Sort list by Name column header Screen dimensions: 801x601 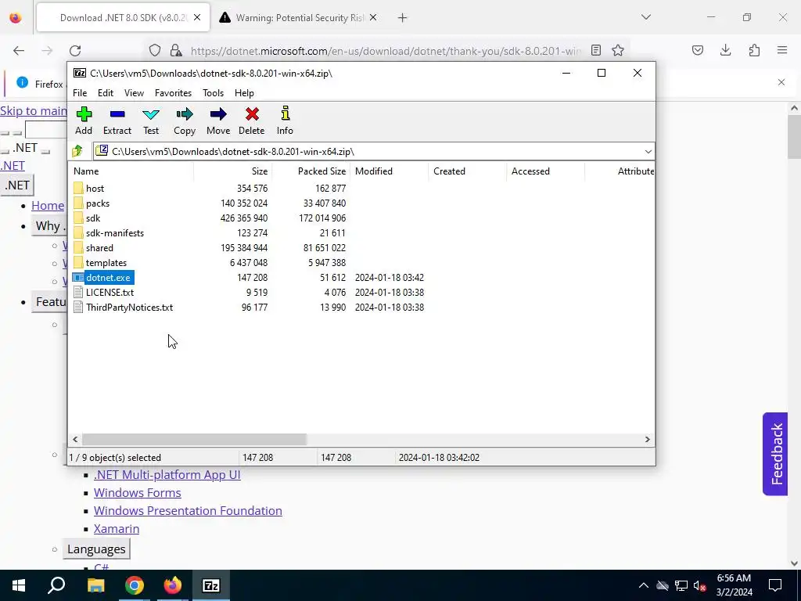(131, 171)
